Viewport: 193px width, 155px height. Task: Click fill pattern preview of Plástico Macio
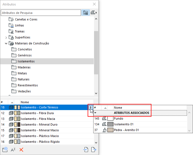[16, 136]
